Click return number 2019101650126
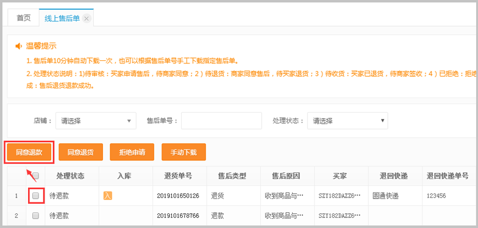The height and width of the screenshot is (228, 478). [x=178, y=196]
